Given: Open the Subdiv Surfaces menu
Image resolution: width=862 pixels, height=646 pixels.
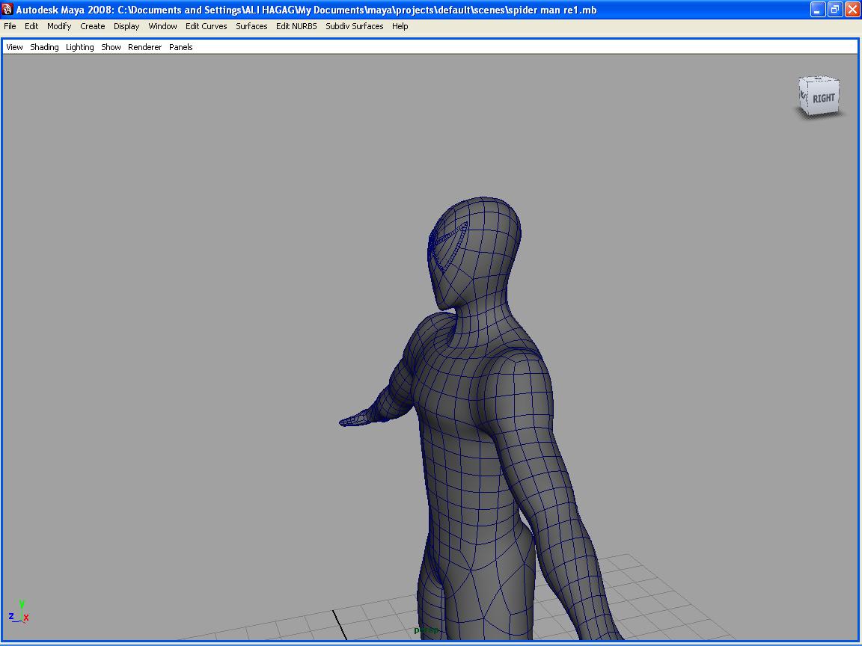Looking at the screenshot, I should pyautogui.click(x=354, y=26).
